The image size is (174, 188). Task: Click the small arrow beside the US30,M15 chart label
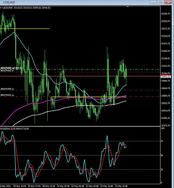click(x=1, y=8)
